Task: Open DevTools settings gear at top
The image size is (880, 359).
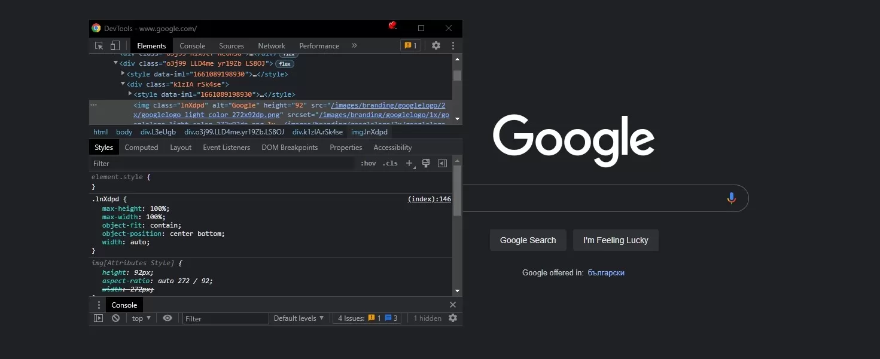Action: point(436,45)
